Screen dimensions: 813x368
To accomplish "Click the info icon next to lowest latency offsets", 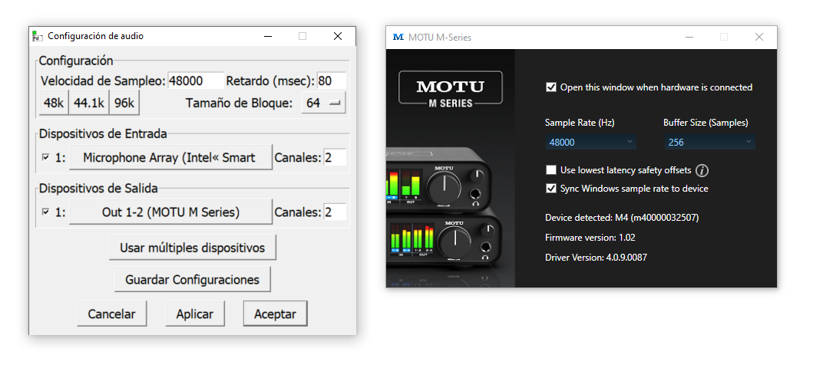I will 702,170.
